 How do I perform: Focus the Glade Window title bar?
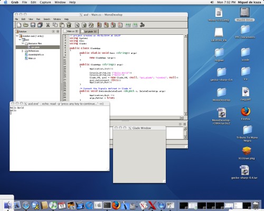pos(139,128)
